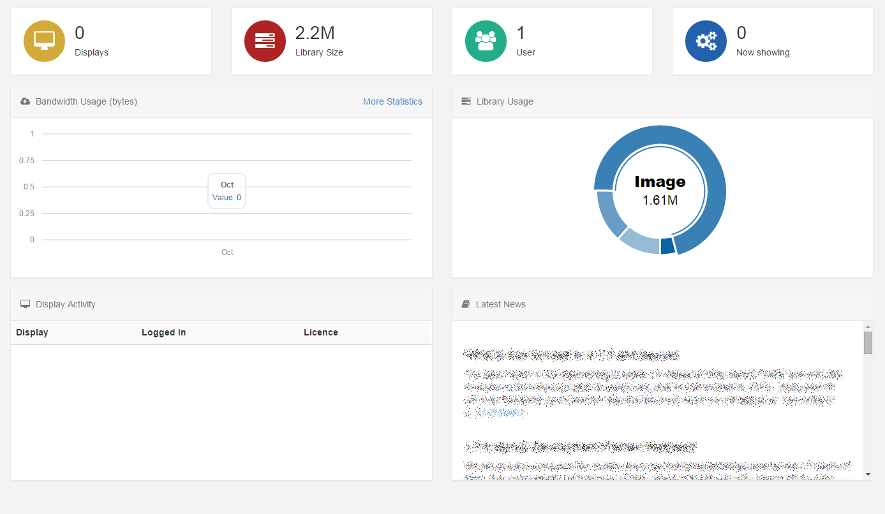885x514 pixels.
Task: Click the scroll-down arrow in Latest News
Action: point(868,475)
